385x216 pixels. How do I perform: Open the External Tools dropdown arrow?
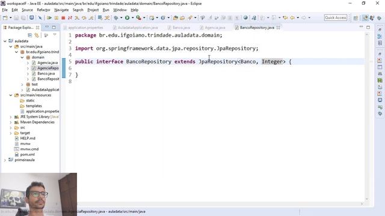click(x=144, y=17)
